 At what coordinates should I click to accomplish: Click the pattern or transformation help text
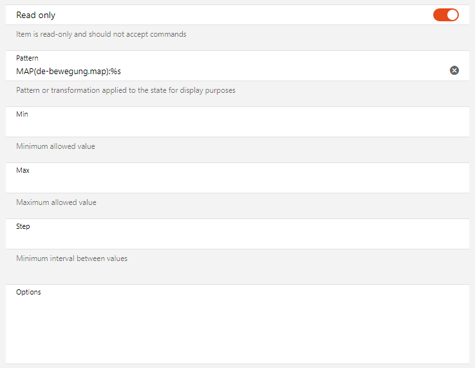[126, 90]
